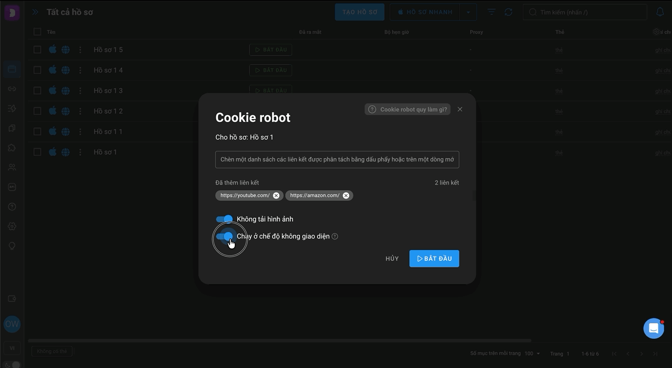Viewport: 672px width, 368px height.
Task: Click the Tìm kiếm search field
Action: (x=585, y=12)
